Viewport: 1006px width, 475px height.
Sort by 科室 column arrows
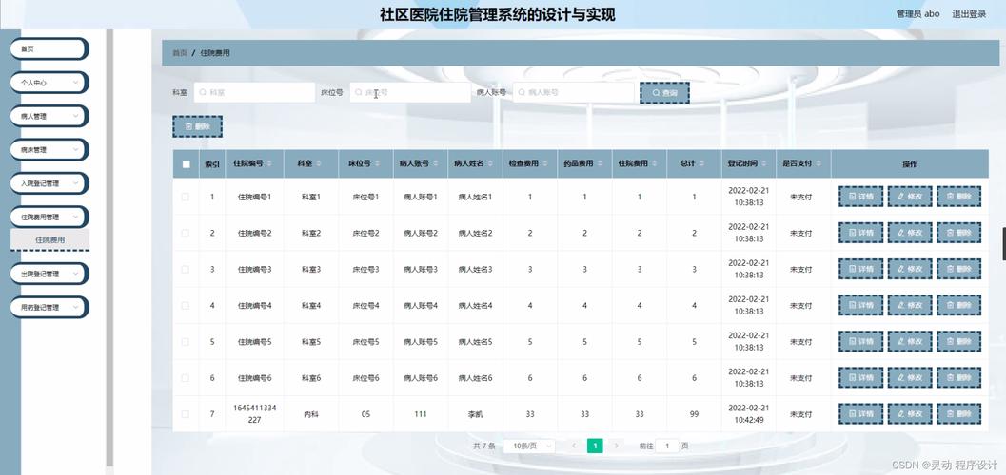click(319, 164)
